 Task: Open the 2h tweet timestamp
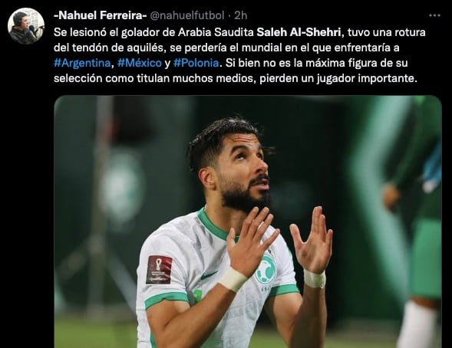tap(241, 15)
